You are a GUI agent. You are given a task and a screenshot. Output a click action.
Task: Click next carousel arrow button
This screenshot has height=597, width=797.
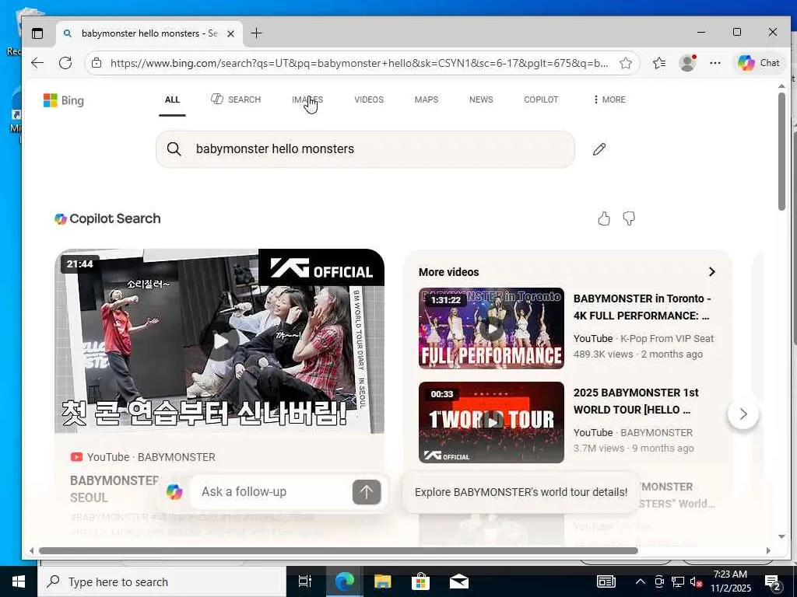coord(743,414)
